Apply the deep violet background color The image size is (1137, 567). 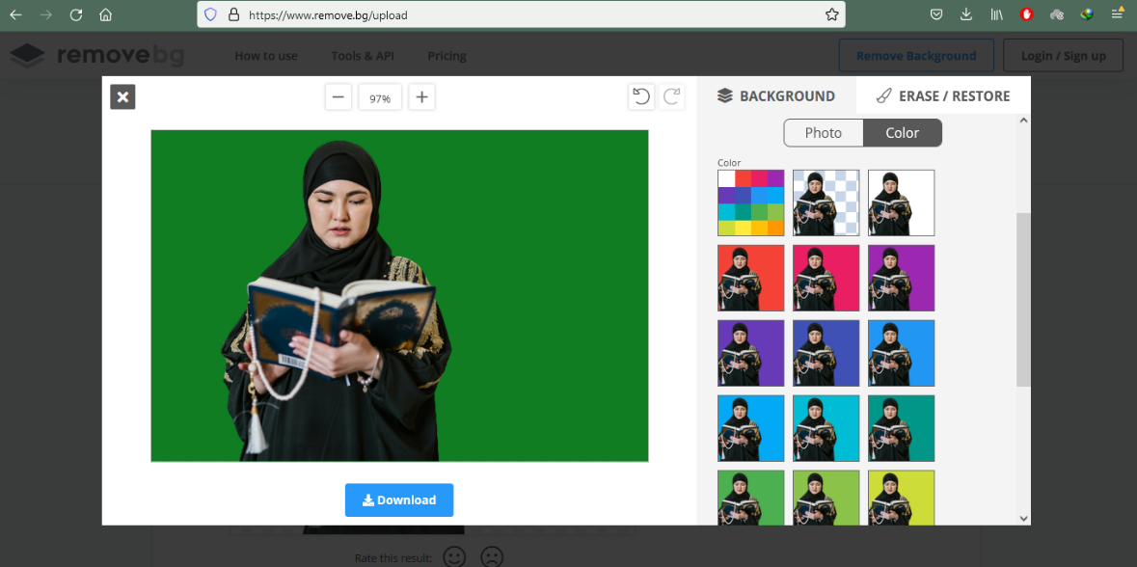point(751,353)
